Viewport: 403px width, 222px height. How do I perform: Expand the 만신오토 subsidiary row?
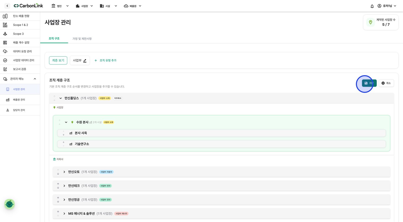[64, 172]
